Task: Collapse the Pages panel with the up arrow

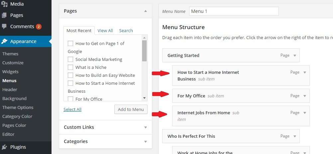Action: (146, 11)
